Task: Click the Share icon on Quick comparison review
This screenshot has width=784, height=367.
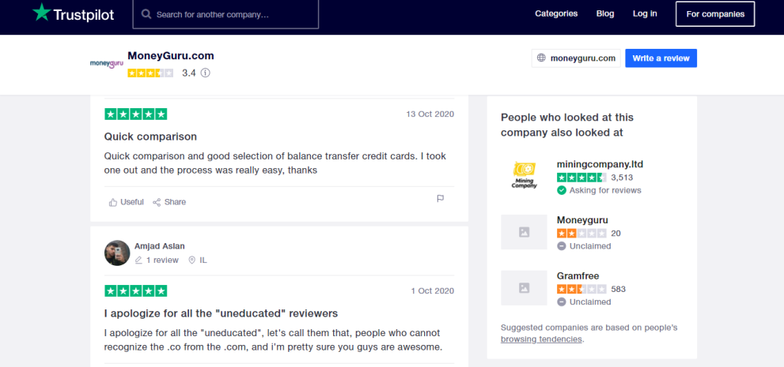Action: coord(157,202)
